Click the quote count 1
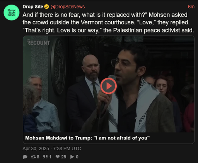Image resolution: width=198 pixels, height=163 pixels. [50, 157]
